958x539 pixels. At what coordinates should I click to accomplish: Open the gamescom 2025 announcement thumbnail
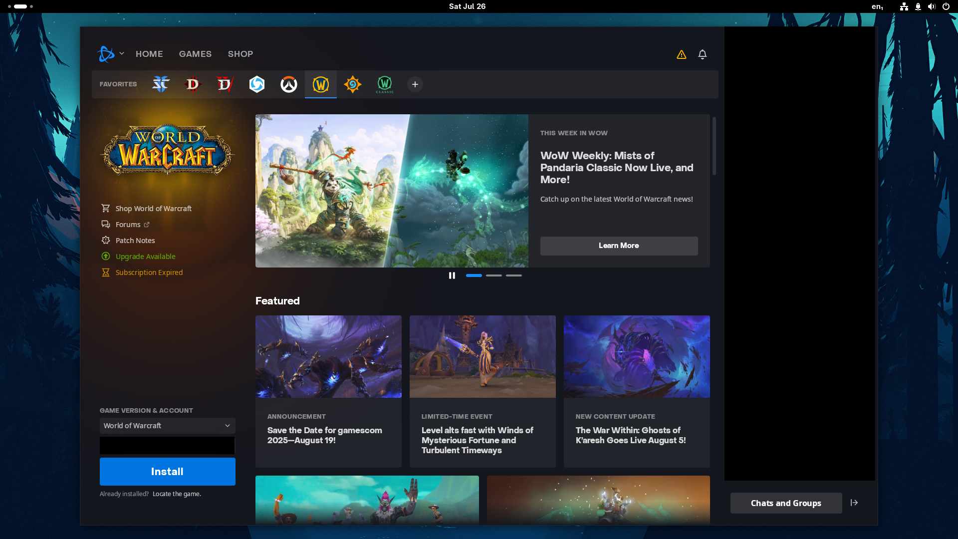pyautogui.click(x=328, y=356)
